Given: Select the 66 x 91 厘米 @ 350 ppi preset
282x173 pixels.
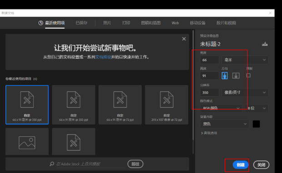Looking at the screenshot, I should (x=74, y=104).
